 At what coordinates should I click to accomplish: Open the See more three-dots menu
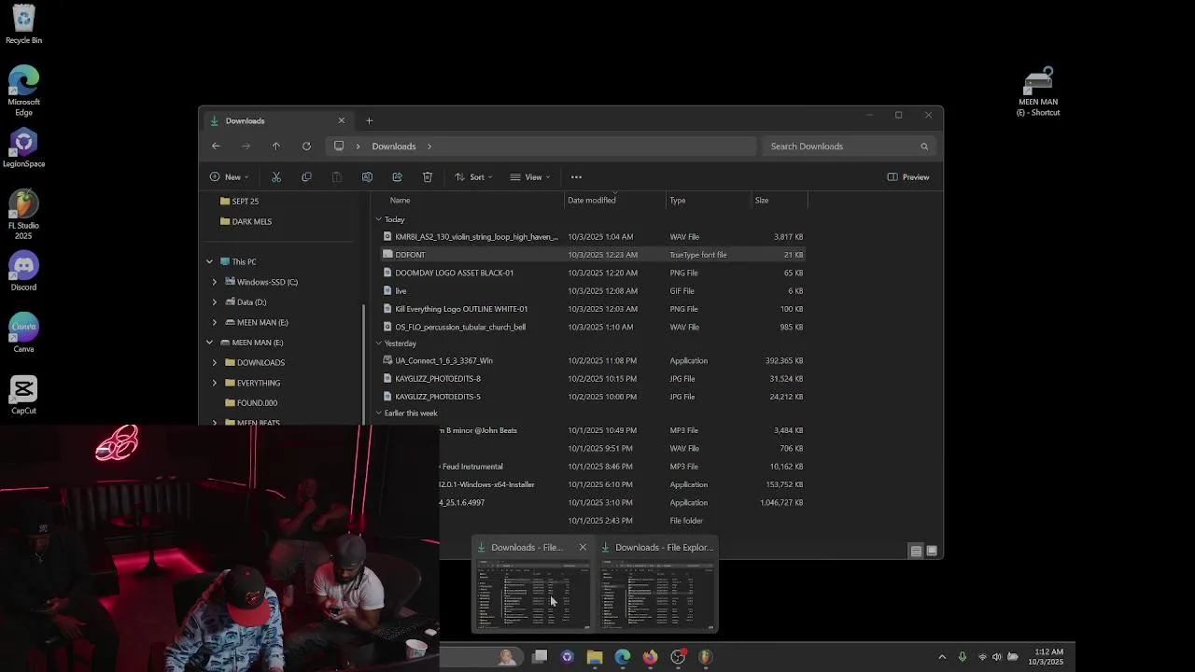pos(576,177)
